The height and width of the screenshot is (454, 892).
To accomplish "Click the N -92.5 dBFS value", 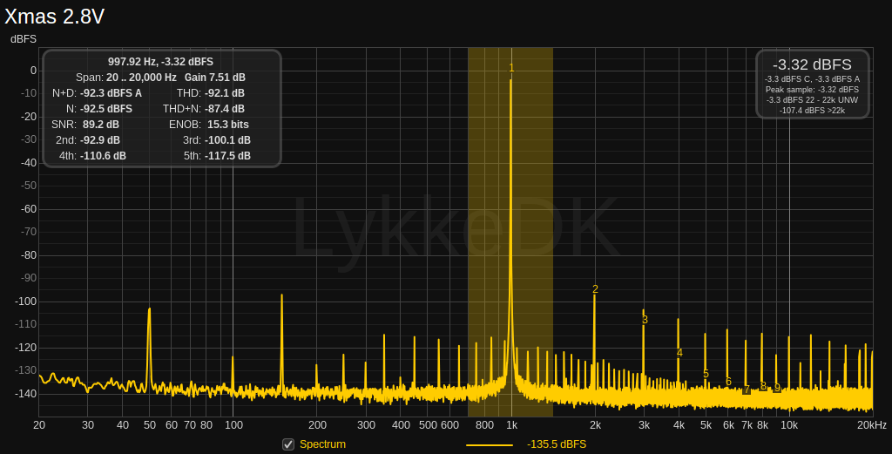I will [x=105, y=109].
